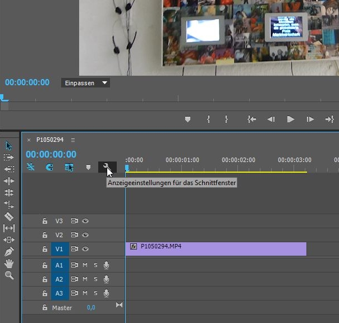Viewport: 339px width, 323px height.
Task: Hide track V1 with eye icon
Action: [x=85, y=249]
